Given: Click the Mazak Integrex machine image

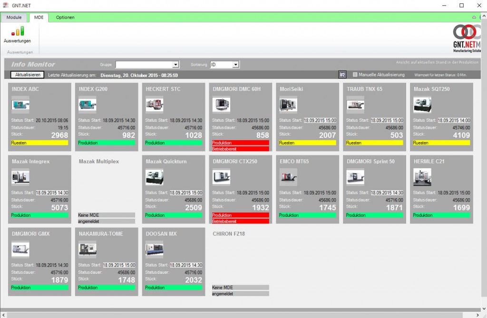Looking at the screenshot, I should click(x=20, y=177).
